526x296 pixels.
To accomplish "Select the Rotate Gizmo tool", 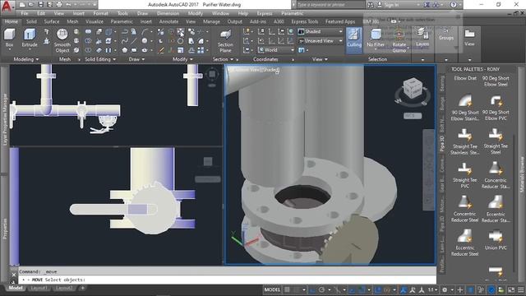I will point(399,40).
